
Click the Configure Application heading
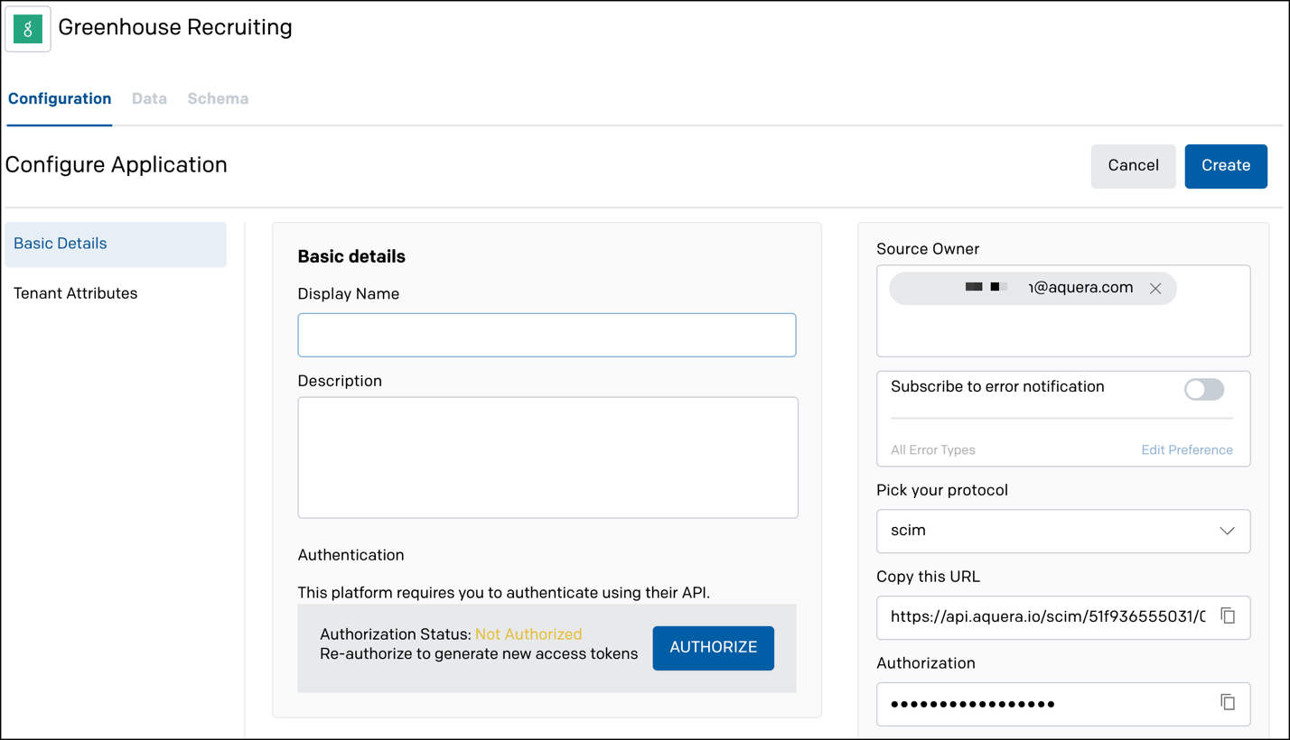click(x=117, y=165)
